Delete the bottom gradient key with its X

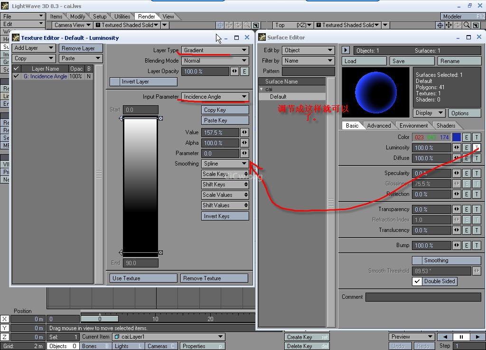click(x=160, y=253)
